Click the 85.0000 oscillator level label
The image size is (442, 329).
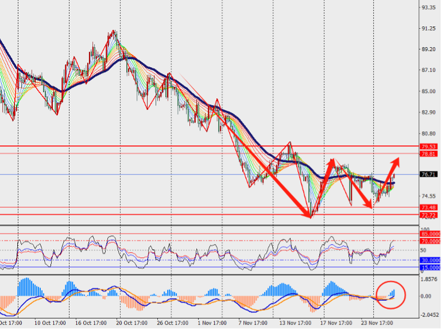[x=431, y=234]
